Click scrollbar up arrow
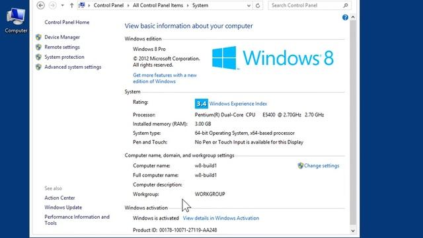 pyautogui.click(x=353, y=18)
